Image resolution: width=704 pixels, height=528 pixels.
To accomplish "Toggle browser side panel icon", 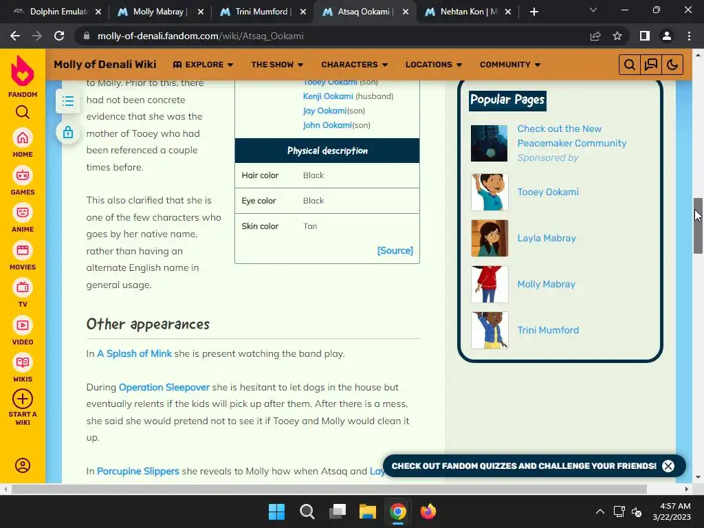I will pos(645,36).
